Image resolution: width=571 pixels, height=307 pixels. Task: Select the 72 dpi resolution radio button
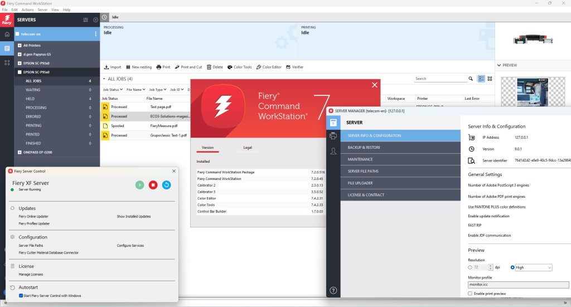pos(470,267)
